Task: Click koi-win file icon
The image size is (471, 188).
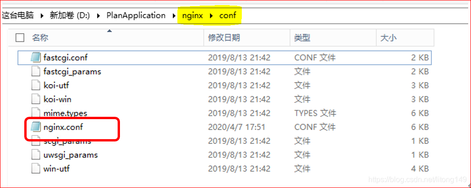Action: click(x=36, y=99)
